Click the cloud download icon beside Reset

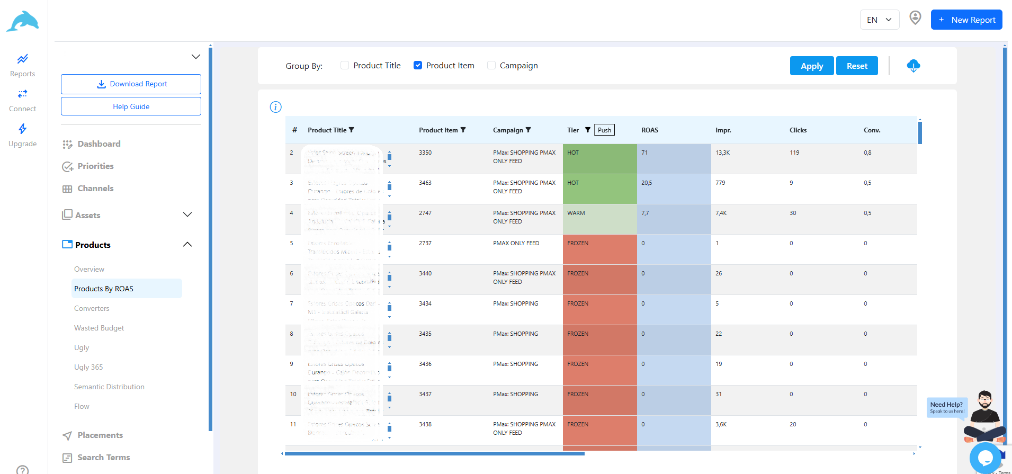coord(914,66)
